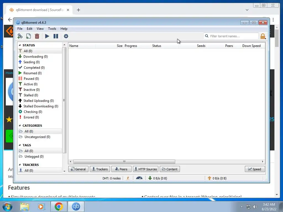
Task: Click the Add Torrent File toolbar icon
Action: click(28, 36)
